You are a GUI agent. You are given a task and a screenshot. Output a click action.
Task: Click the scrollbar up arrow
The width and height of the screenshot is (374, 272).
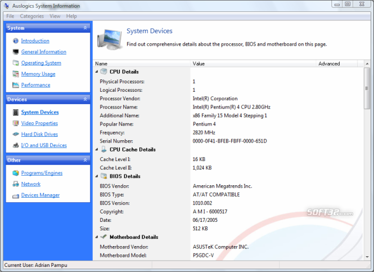click(367, 64)
